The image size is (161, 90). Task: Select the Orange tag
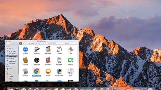pos(11,76)
